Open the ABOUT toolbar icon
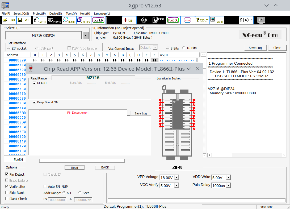 202,20
